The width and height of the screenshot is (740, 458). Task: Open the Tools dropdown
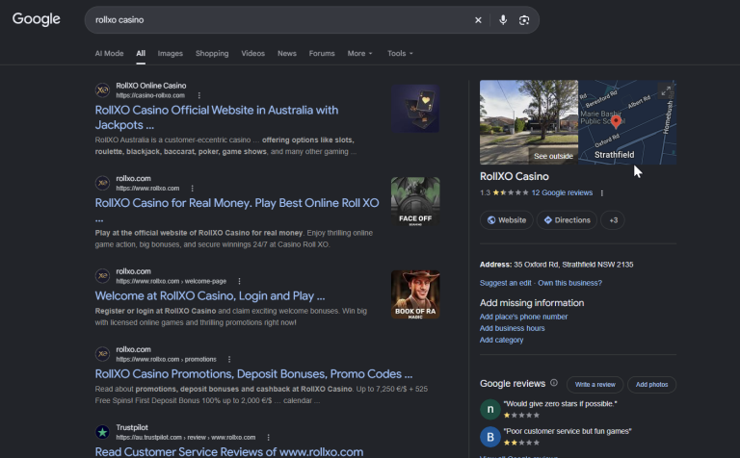coord(400,53)
